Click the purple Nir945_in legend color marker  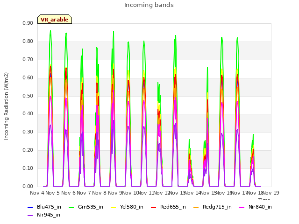[x=30, y=215]
